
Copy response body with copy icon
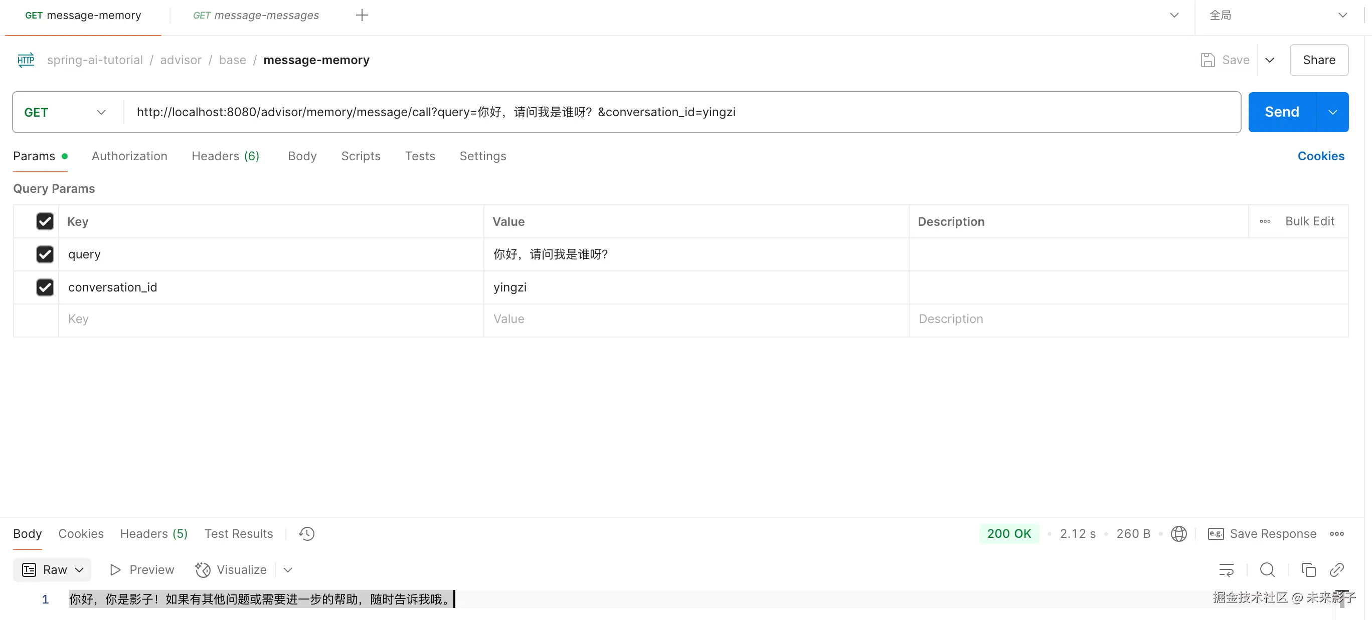coord(1308,569)
